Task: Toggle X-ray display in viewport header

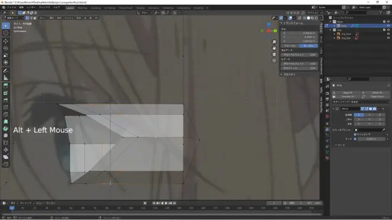Action: click(x=299, y=18)
